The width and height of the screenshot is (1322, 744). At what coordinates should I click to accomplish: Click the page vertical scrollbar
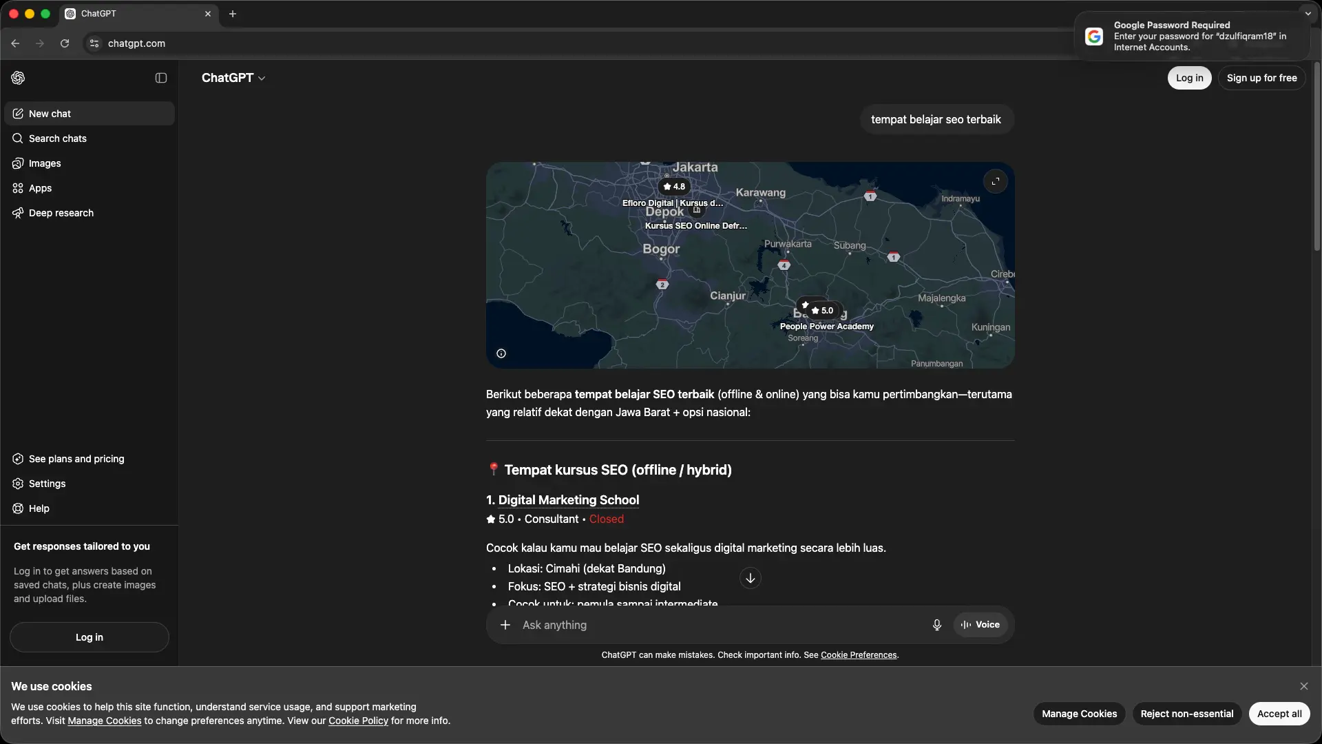point(1317,156)
